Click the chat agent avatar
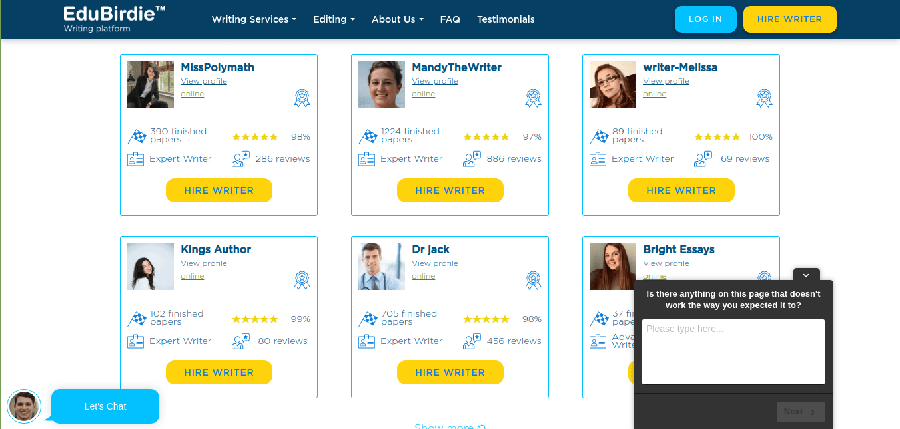This screenshot has width=900, height=429. coord(24,406)
